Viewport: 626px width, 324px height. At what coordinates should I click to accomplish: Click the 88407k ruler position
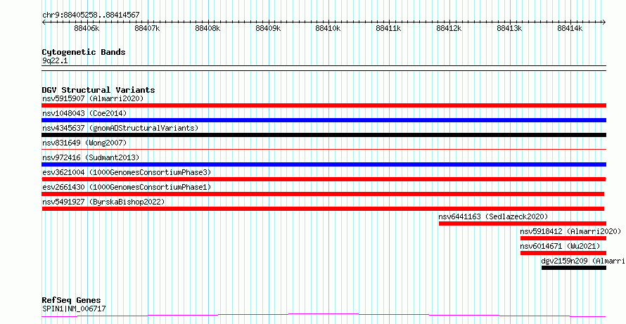point(148,28)
